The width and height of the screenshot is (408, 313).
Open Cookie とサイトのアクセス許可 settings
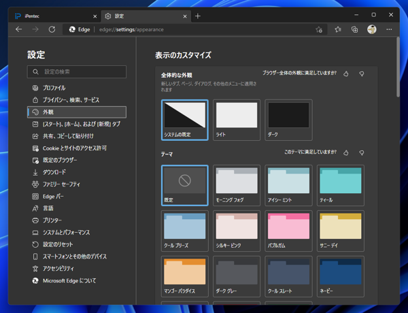pyautogui.click(x=77, y=148)
